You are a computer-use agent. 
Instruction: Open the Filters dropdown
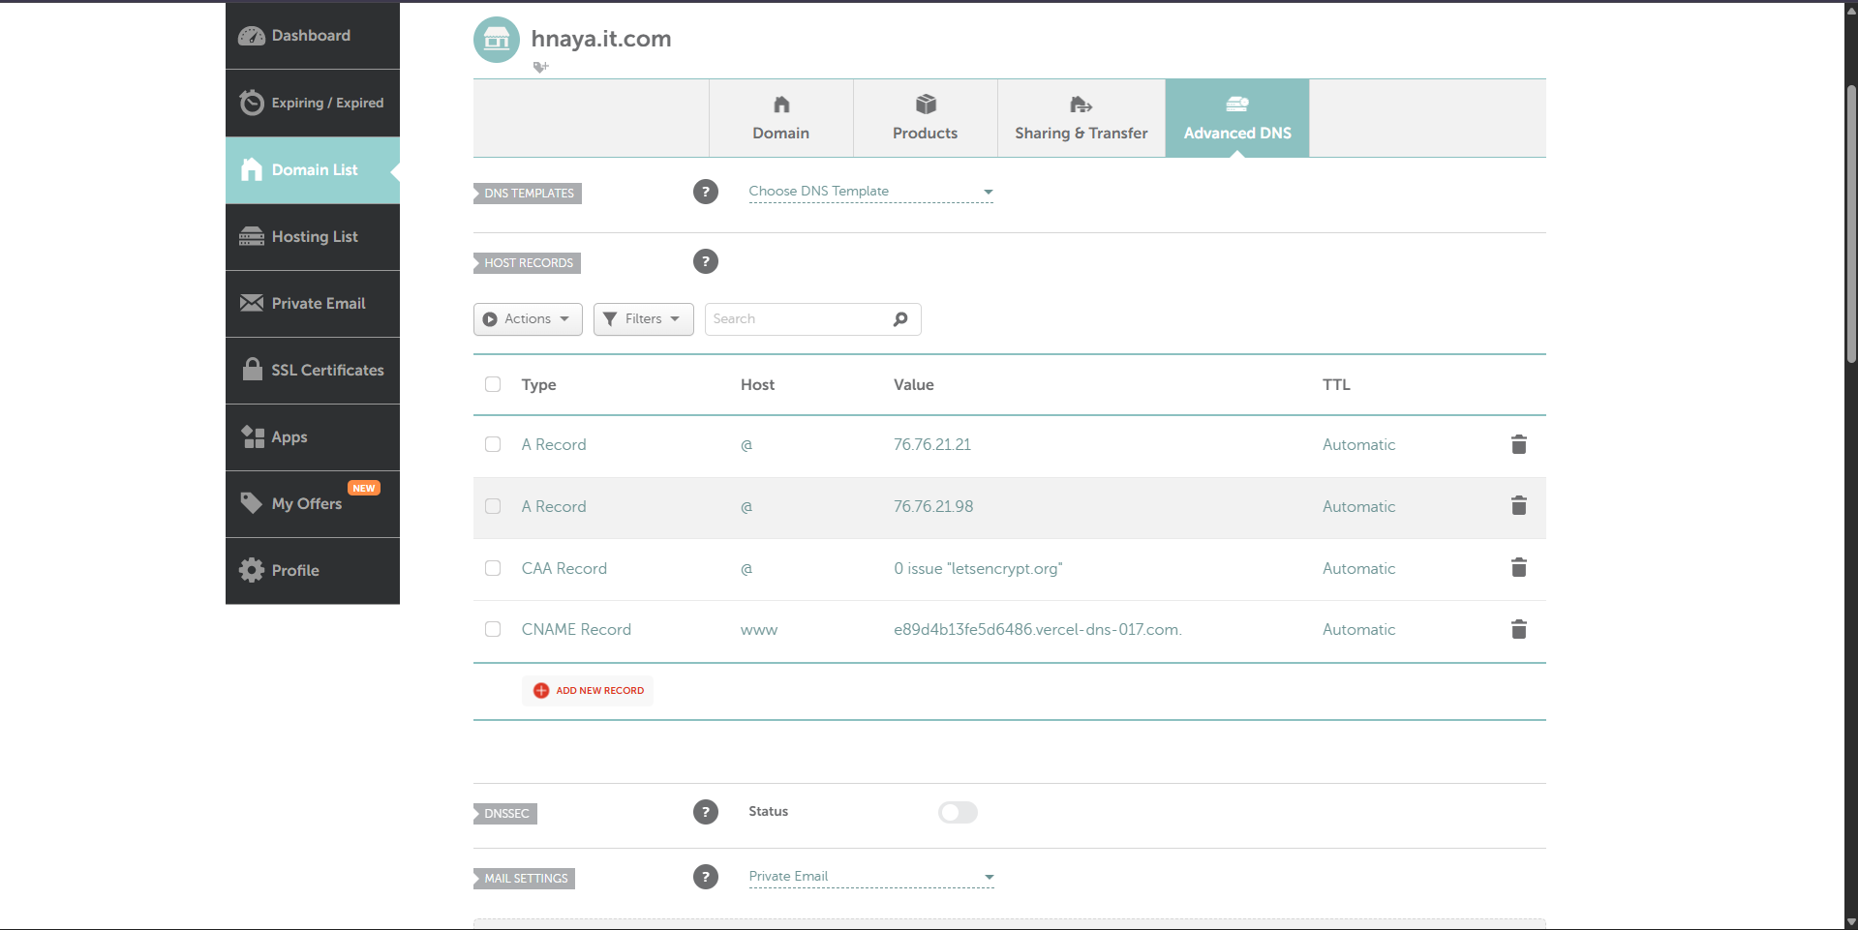tap(644, 319)
